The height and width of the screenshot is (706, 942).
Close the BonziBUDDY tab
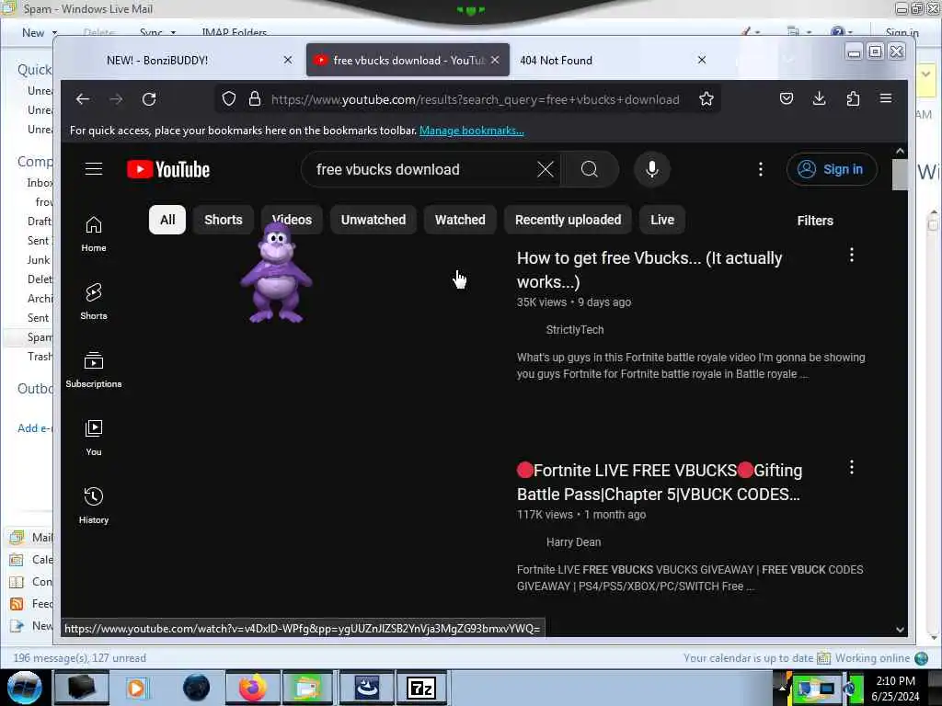(288, 60)
